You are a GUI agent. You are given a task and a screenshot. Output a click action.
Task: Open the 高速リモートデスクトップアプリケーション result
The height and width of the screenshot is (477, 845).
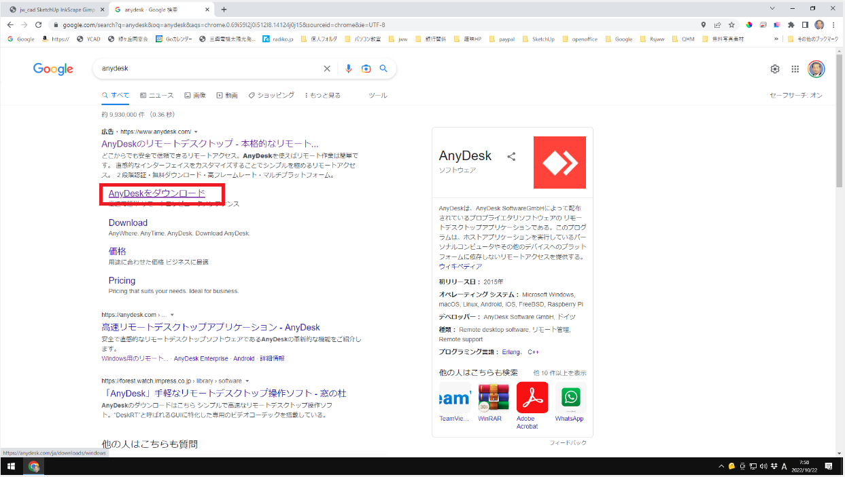(x=211, y=327)
